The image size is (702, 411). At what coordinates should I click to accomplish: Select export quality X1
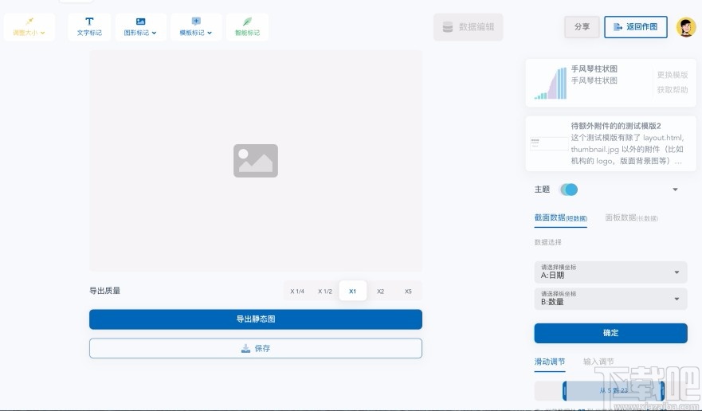353,291
